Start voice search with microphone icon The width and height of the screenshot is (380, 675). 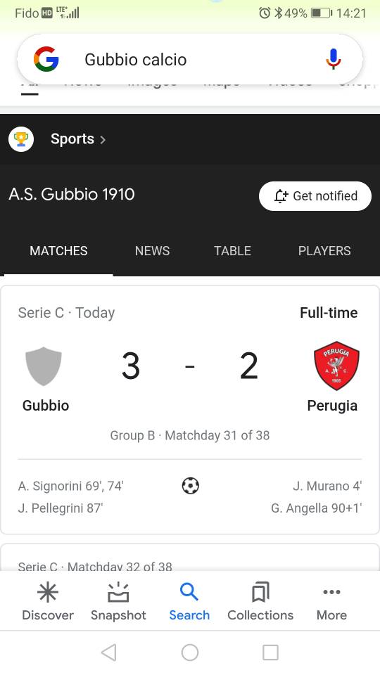[333, 59]
